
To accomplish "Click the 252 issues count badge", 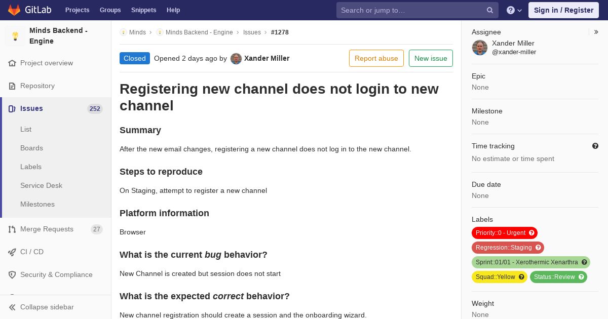I will coord(95,109).
